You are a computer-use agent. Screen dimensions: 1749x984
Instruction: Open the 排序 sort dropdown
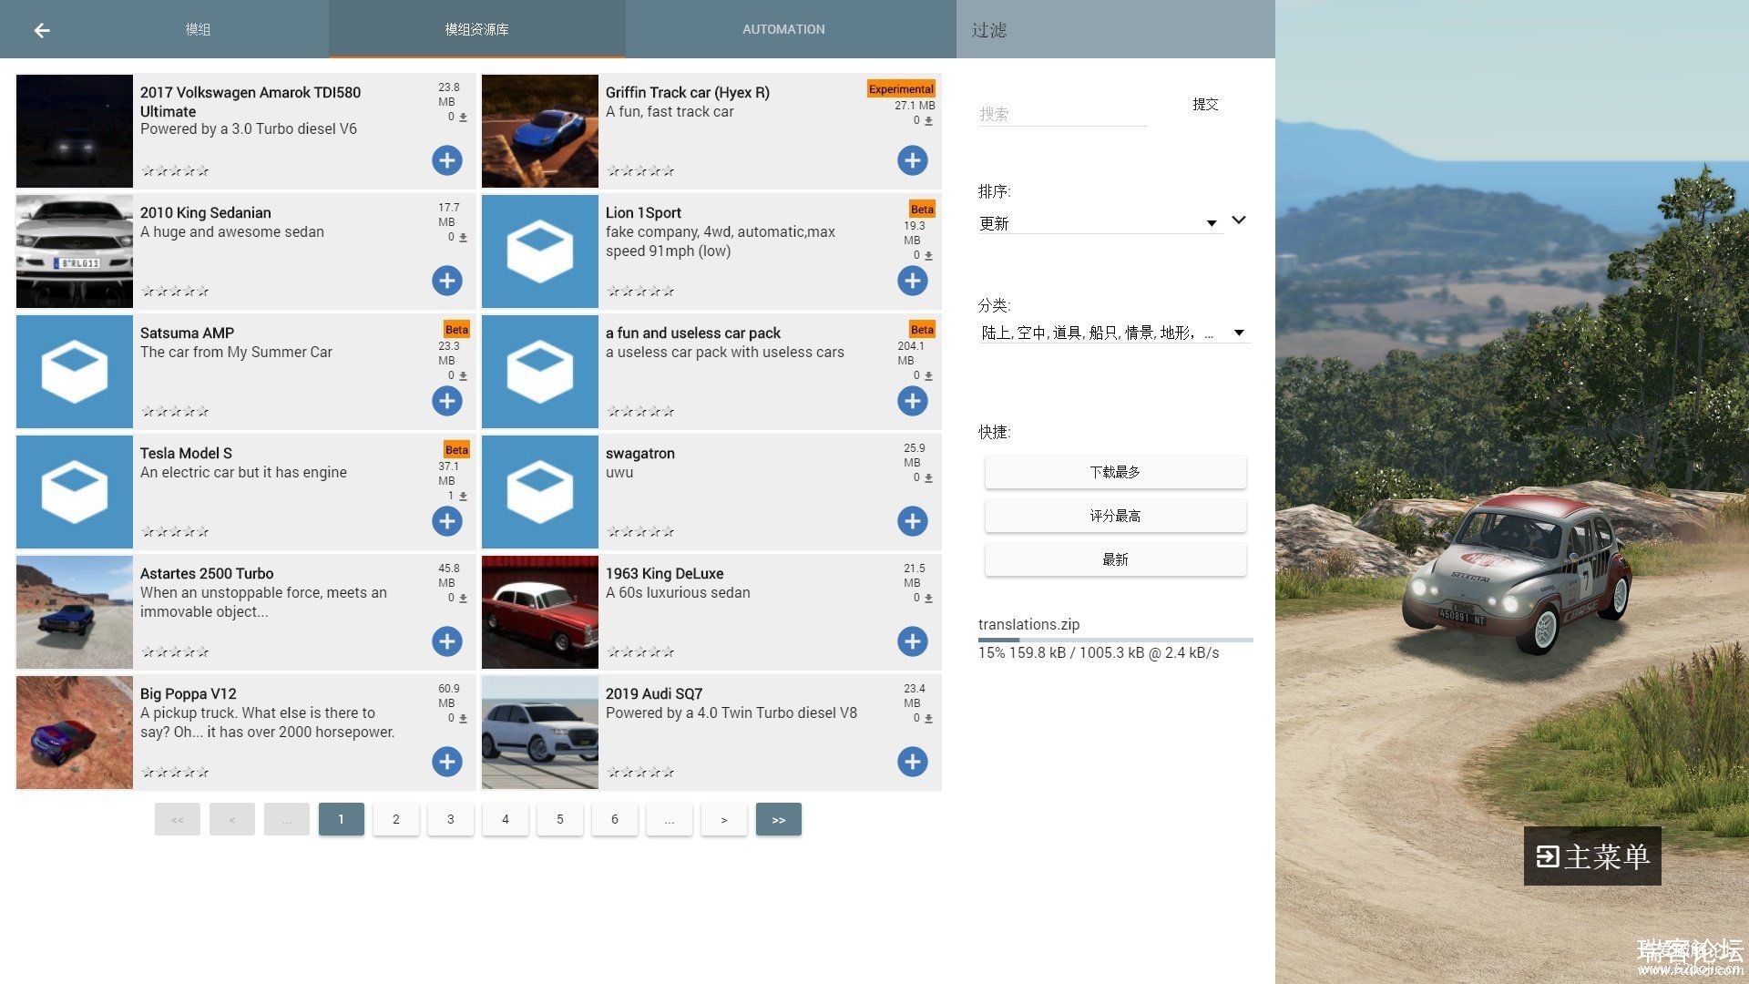point(1100,223)
